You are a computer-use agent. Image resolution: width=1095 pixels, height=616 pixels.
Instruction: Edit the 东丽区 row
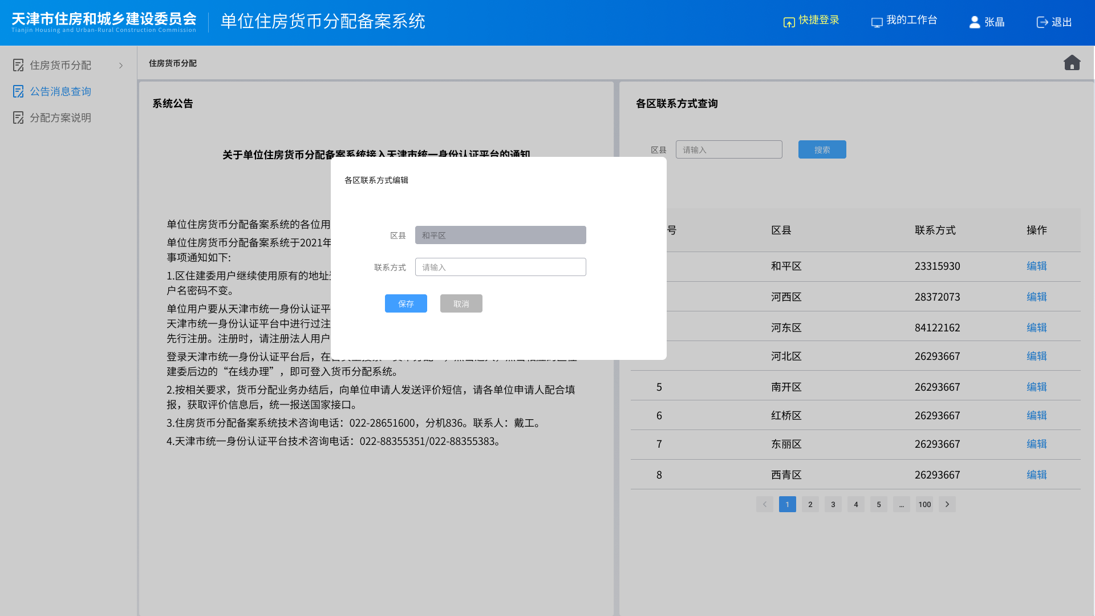[1036, 444]
